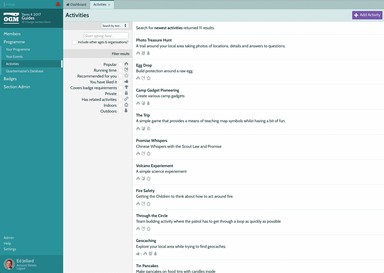Switch to the Dashboard tab

76,5
